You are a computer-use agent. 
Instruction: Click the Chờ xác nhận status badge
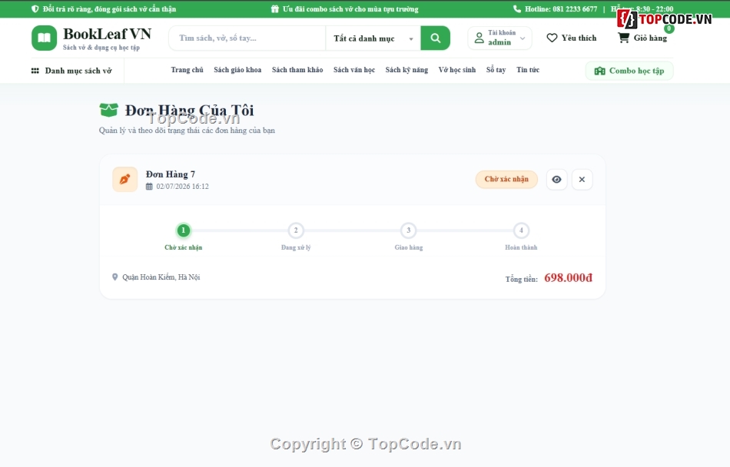506,179
